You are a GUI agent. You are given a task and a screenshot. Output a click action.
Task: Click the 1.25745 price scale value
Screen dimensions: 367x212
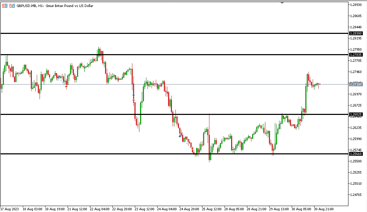pyautogui.click(x=356, y=150)
